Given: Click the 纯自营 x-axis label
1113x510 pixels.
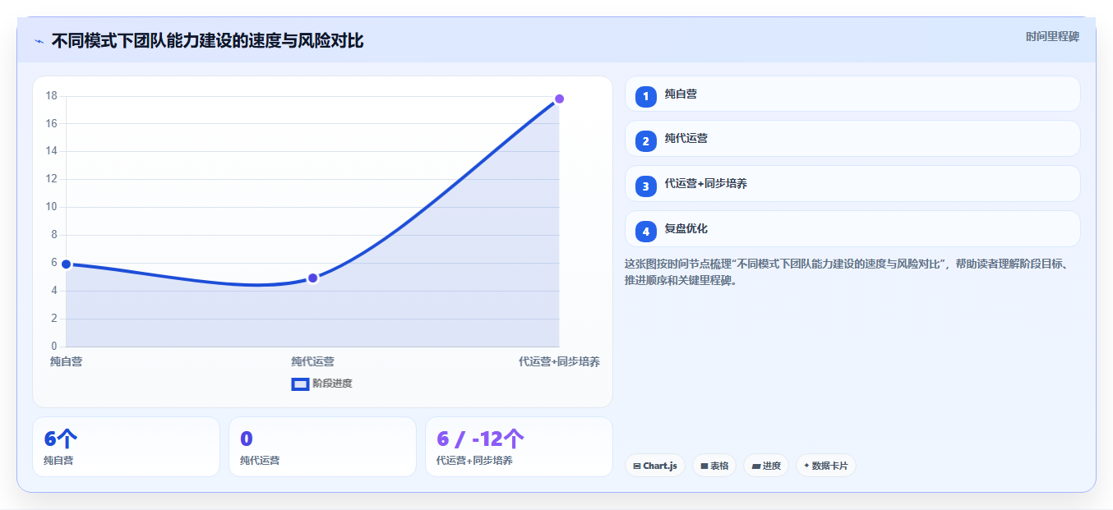Looking at the screenshot, I should pyautogui.click(x=66, y=361).
